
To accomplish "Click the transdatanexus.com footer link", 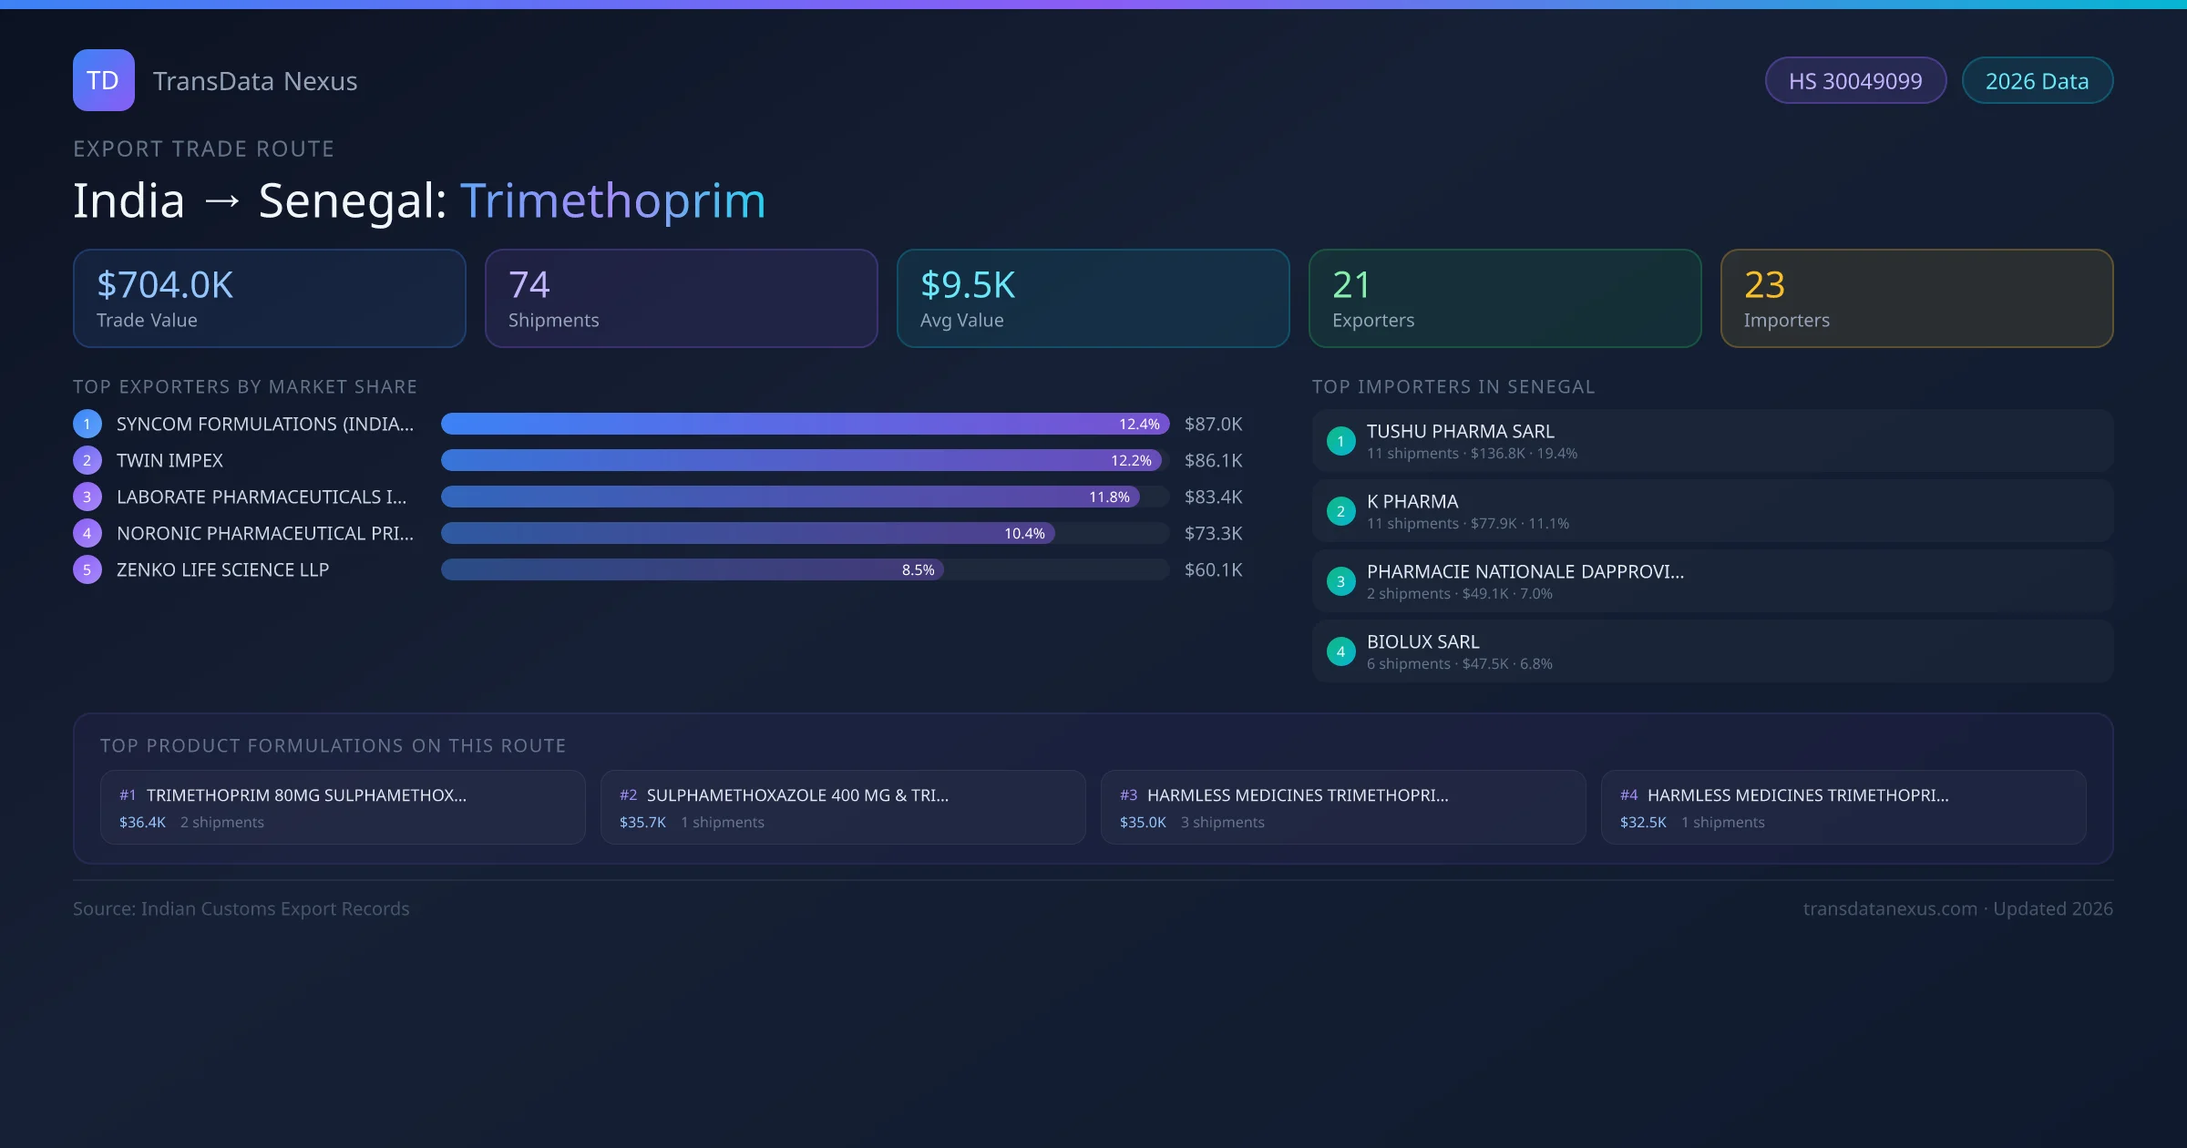I will [1890, 908].
